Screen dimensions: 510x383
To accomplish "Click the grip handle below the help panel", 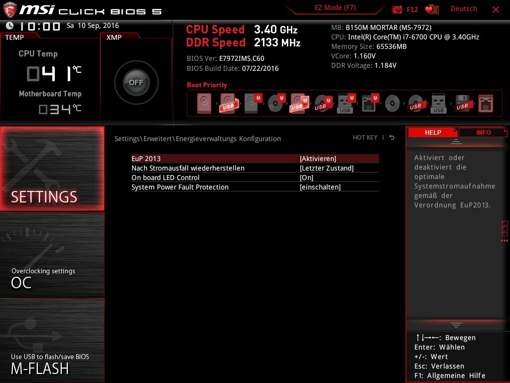I will [456, 325].
